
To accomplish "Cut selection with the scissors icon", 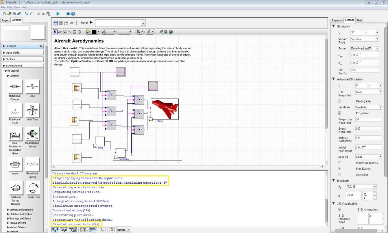I will [38, 14].
